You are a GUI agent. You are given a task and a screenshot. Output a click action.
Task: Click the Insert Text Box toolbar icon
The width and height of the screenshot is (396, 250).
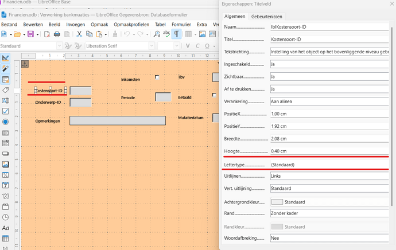[x=212, y=34]
